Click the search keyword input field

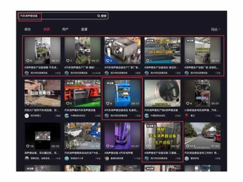57,16
